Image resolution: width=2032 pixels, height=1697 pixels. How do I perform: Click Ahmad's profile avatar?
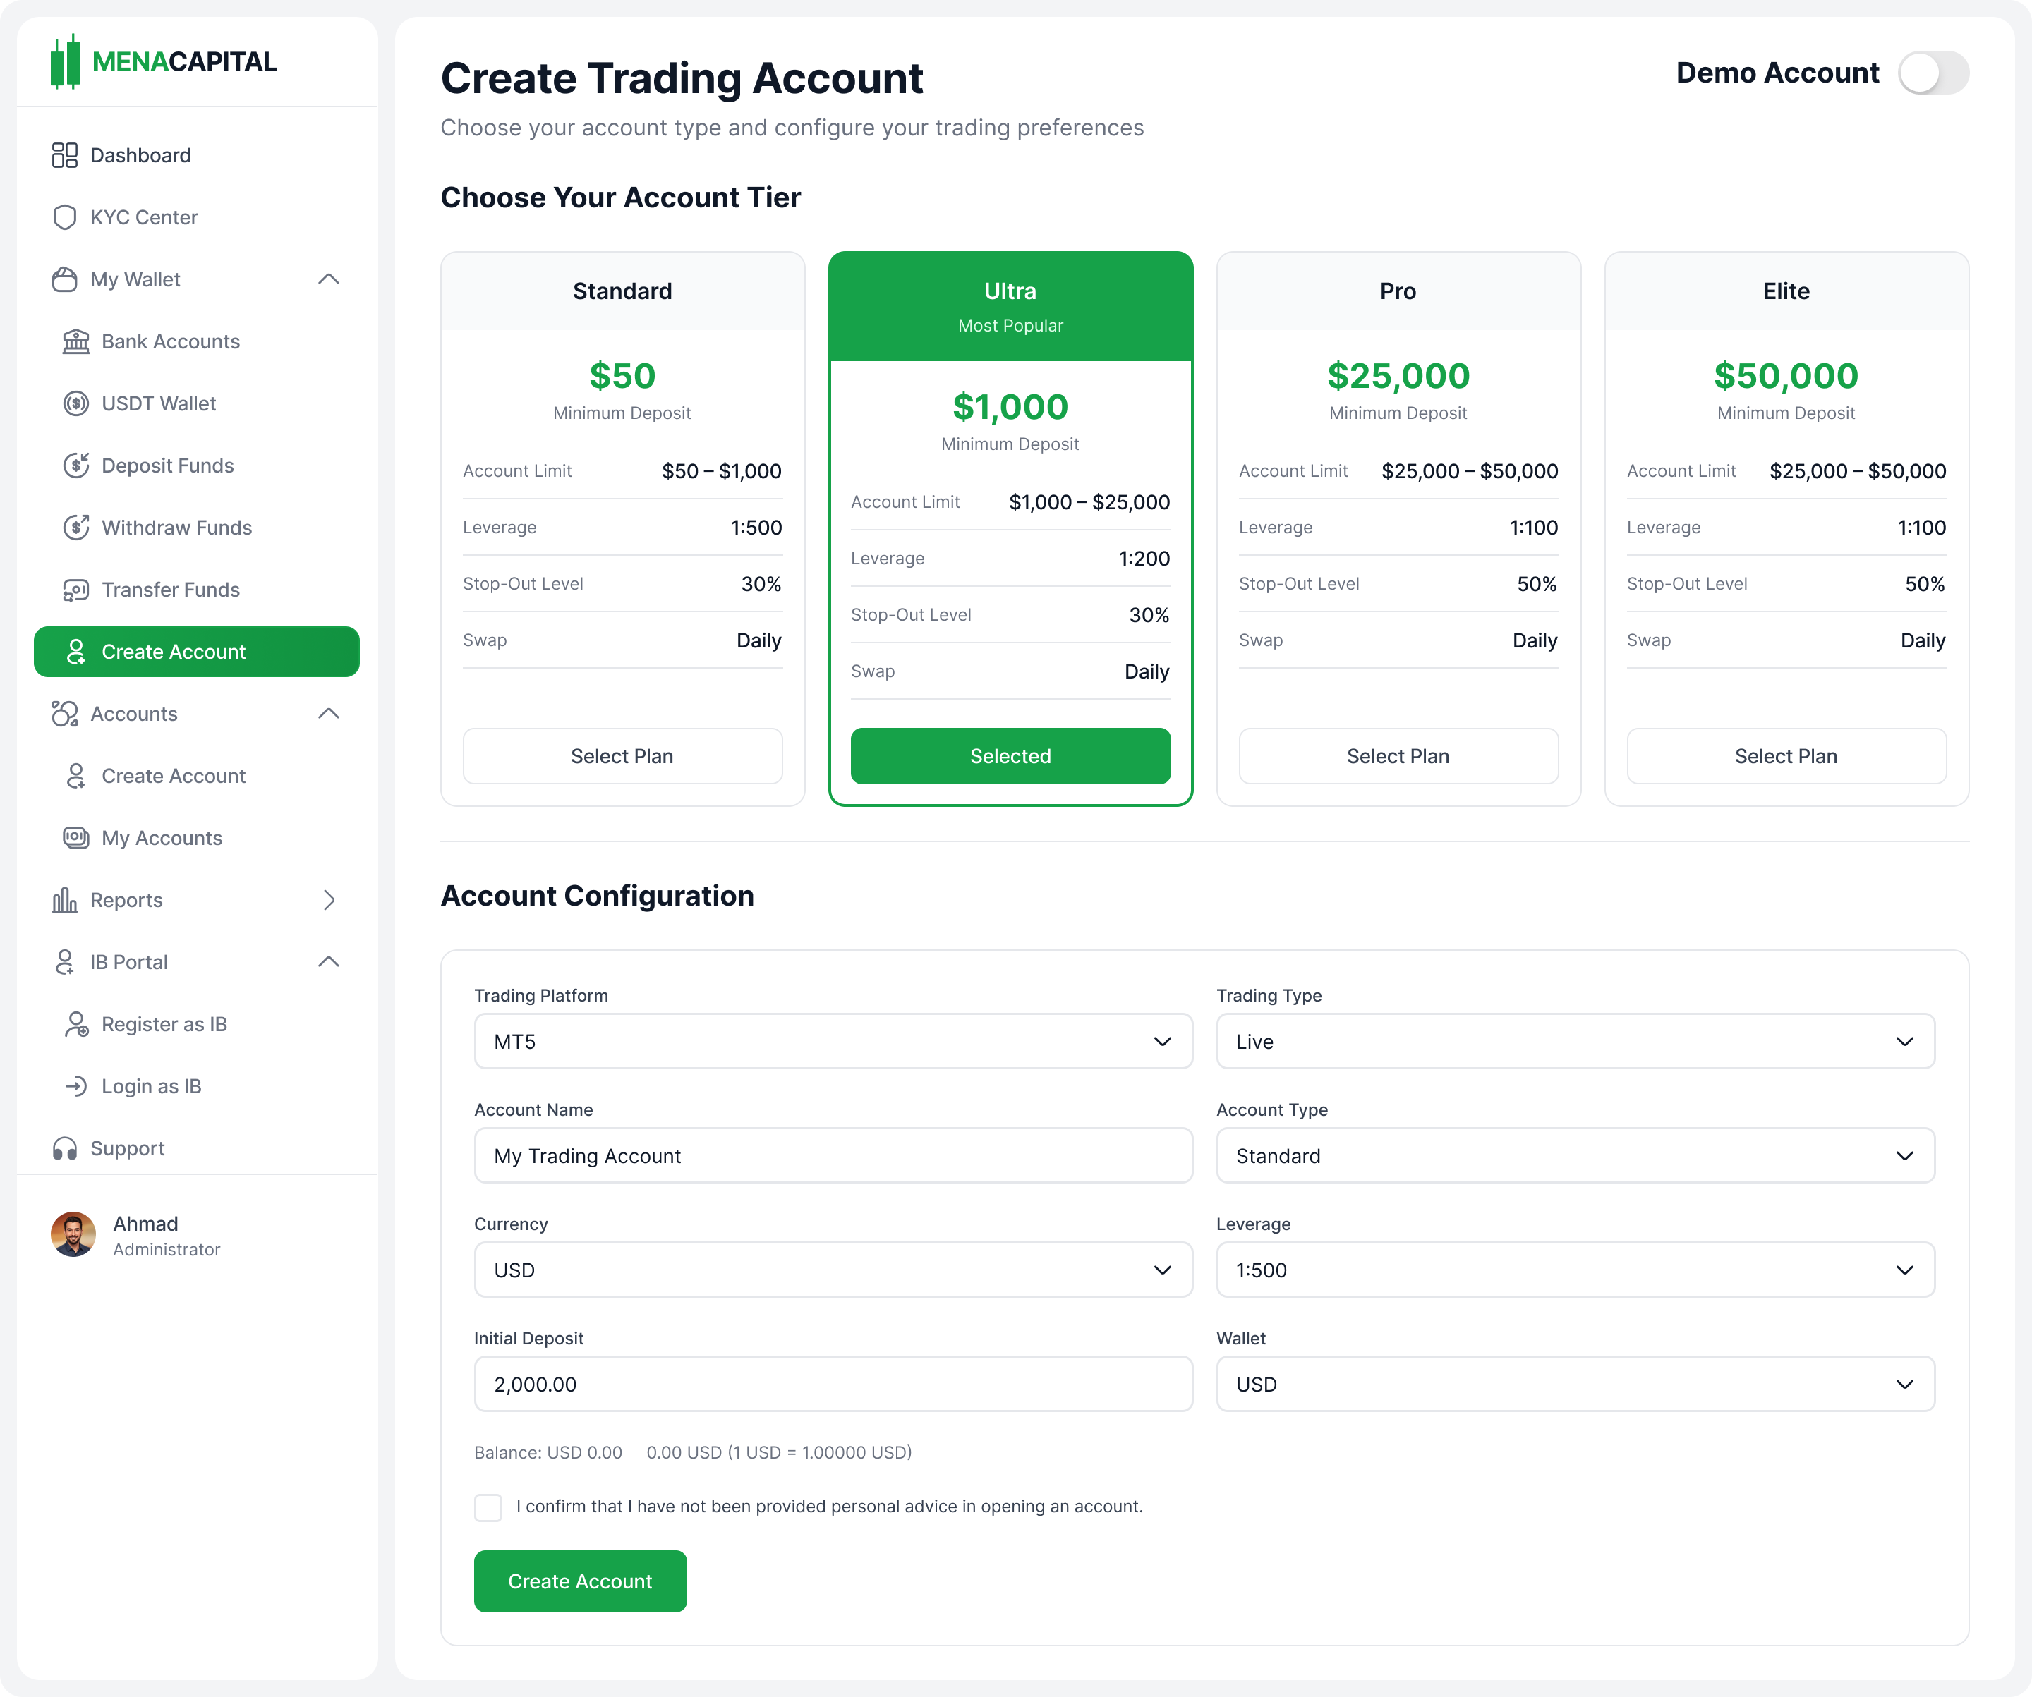click(x=73, y=1236)
